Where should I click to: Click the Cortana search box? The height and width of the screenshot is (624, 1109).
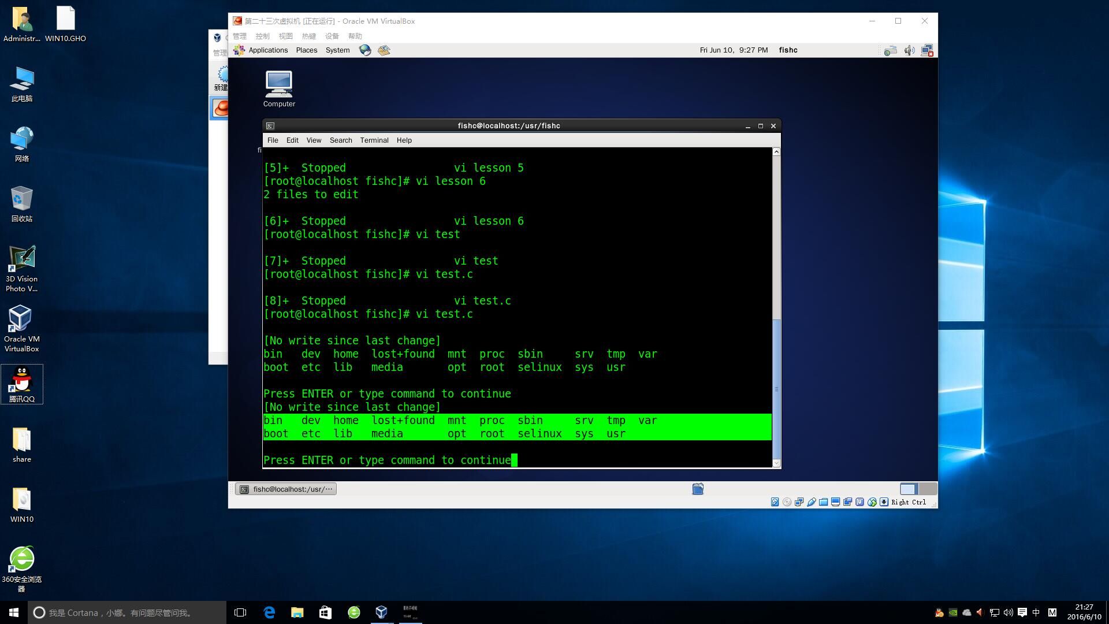click(x=127, y=612)
